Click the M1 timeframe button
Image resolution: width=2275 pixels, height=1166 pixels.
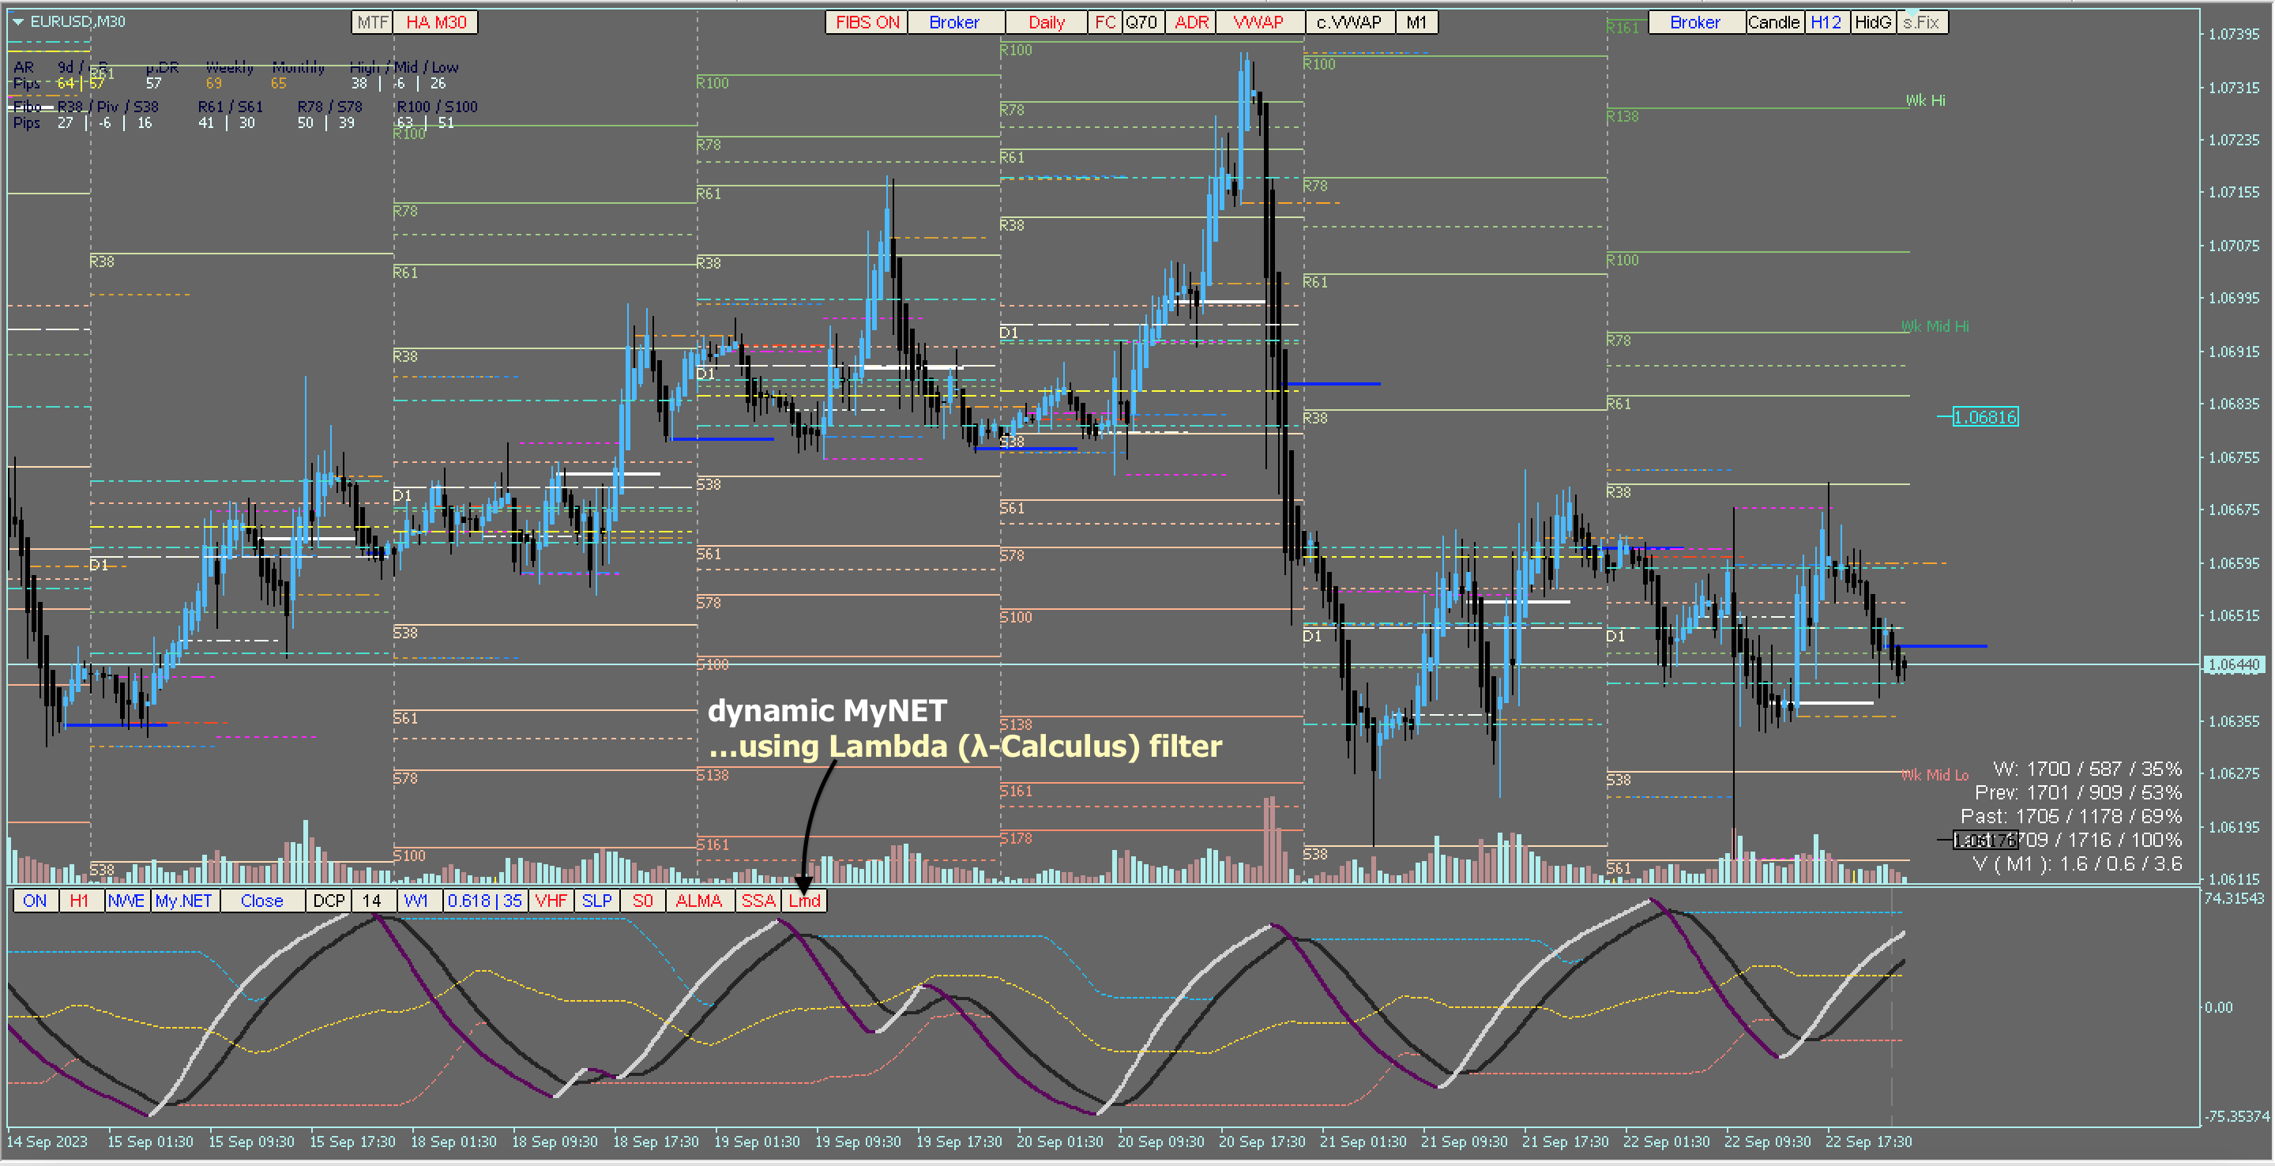(x=1416, y=22)
